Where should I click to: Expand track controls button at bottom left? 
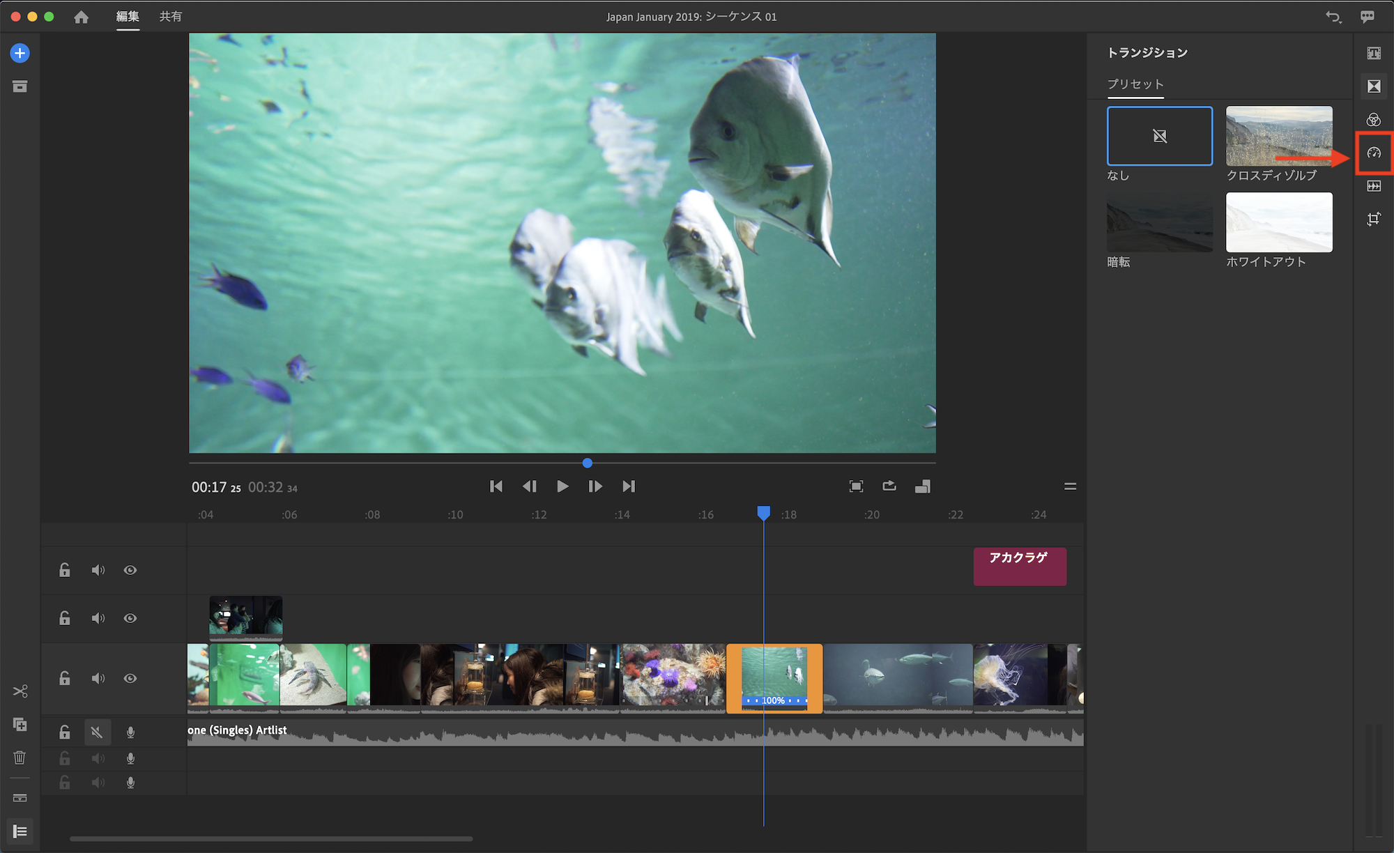(20, 831)
